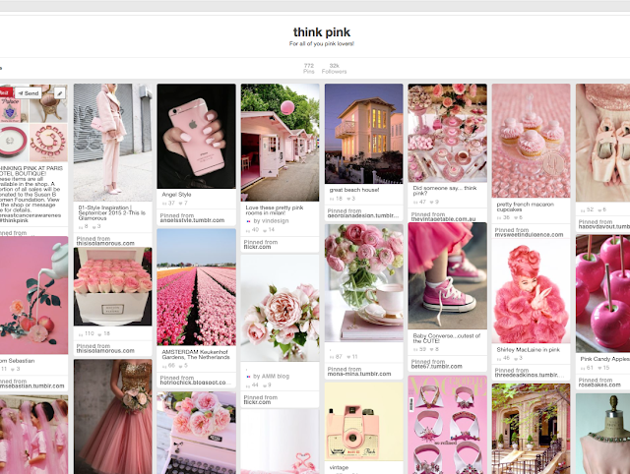Open the pink ballet shoes pin image
Screen dimensions: 630x474
pyautogui.click(x=602, y=143)
